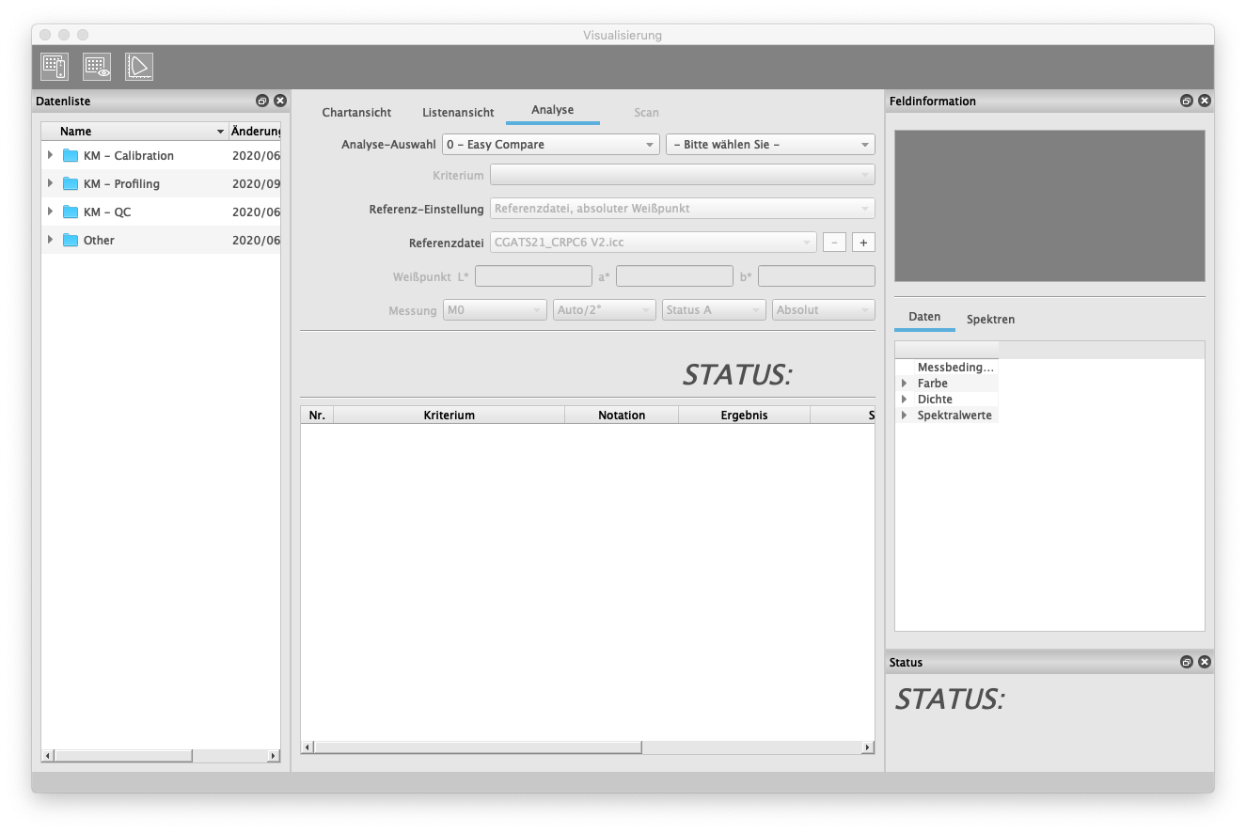This screenshot has width=1246, height=832.
Task: Click the Weißpunkt a* input field
Action: (x=674, y=276)
